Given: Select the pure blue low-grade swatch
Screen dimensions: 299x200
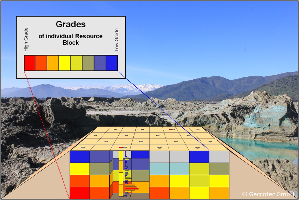Looking at the screenshot, I should pyautogui.click(x=112, y=63).
